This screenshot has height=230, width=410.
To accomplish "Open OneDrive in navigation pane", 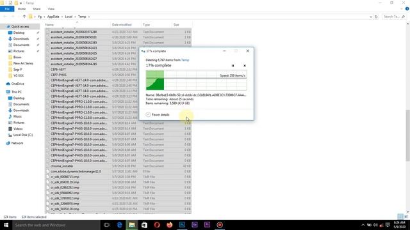I will [x=17, y=84].
